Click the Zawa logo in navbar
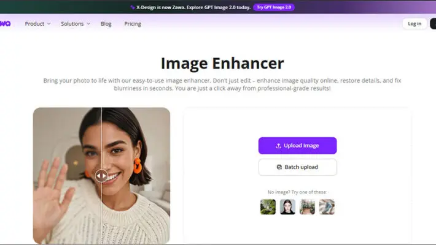 pos(5,24)
